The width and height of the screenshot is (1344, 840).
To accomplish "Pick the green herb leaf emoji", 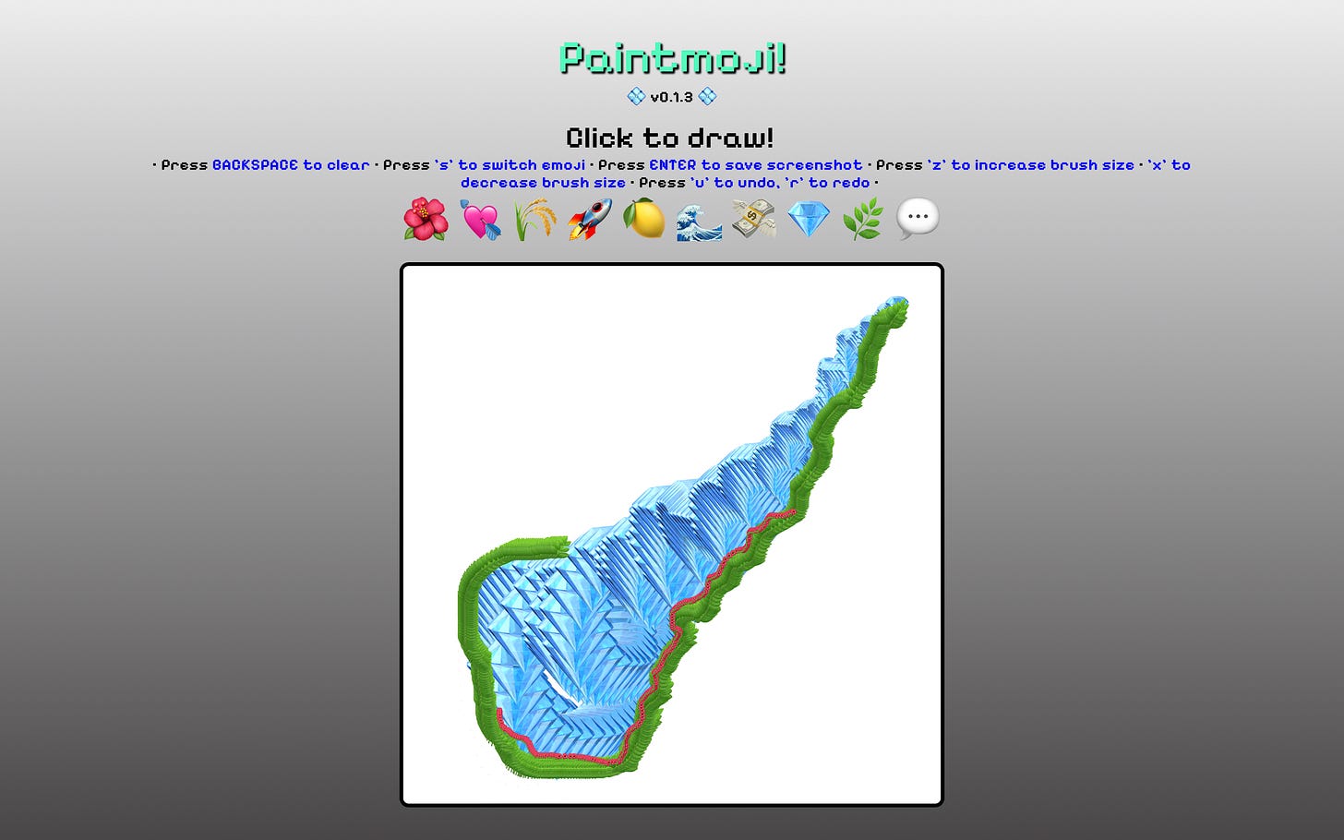I will 863,220.
